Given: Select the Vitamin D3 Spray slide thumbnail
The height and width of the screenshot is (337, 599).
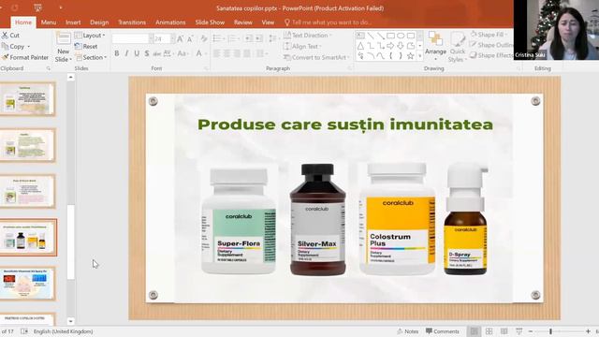Looking at the screenshot, I should [x=28, y=284].
